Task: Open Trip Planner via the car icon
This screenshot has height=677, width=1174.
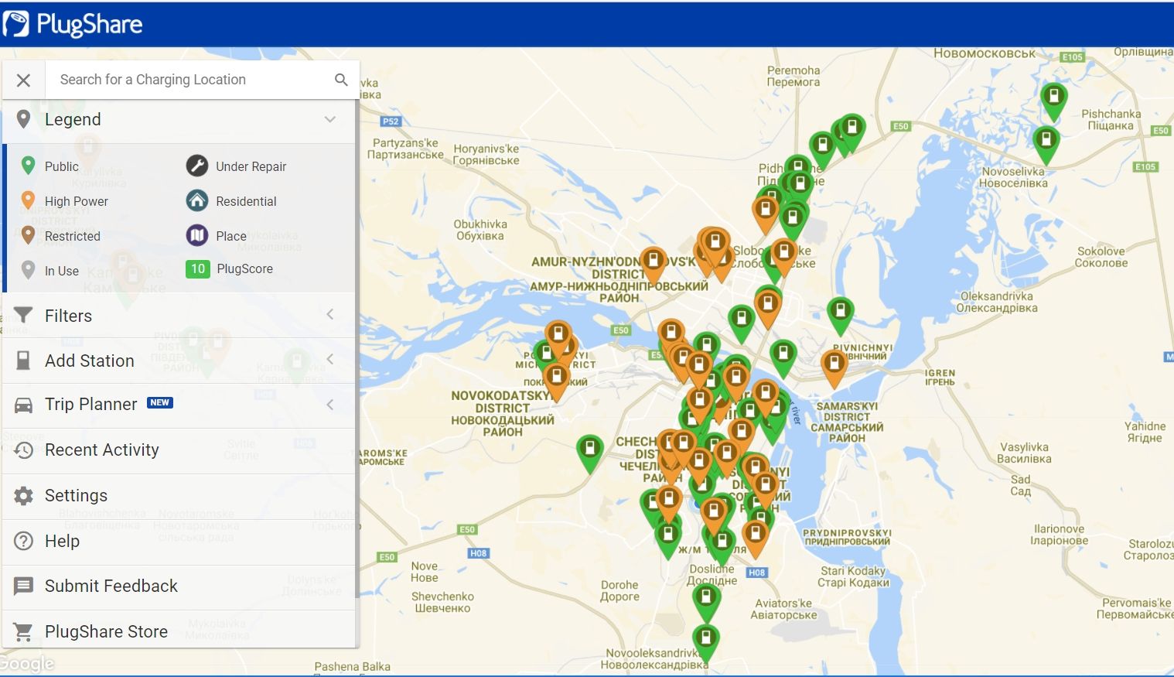Action: pos(23,404)
